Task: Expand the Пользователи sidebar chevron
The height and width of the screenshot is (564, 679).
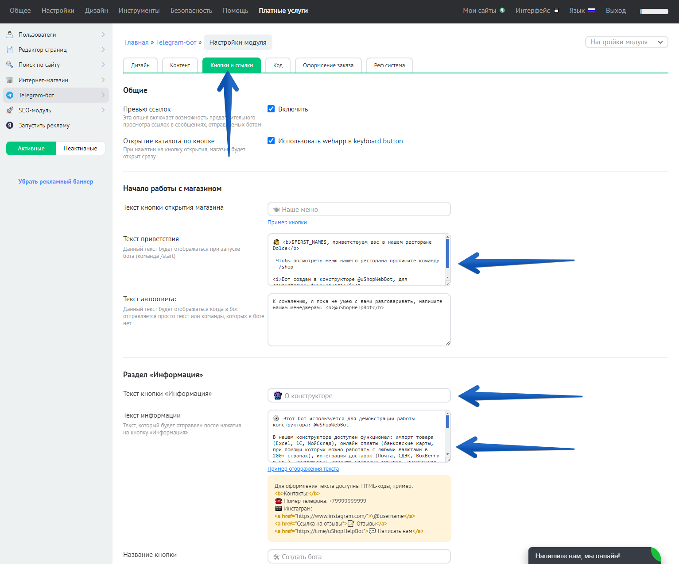Action: [103, 35]
